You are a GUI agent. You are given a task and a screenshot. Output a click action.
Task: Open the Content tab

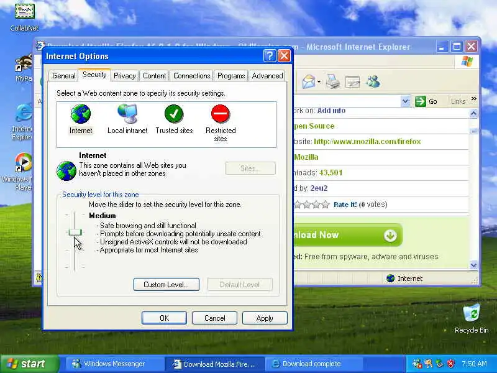coord(154,76)
